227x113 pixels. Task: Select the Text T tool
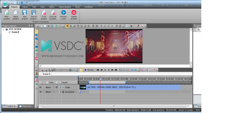(x=36, y=55)
